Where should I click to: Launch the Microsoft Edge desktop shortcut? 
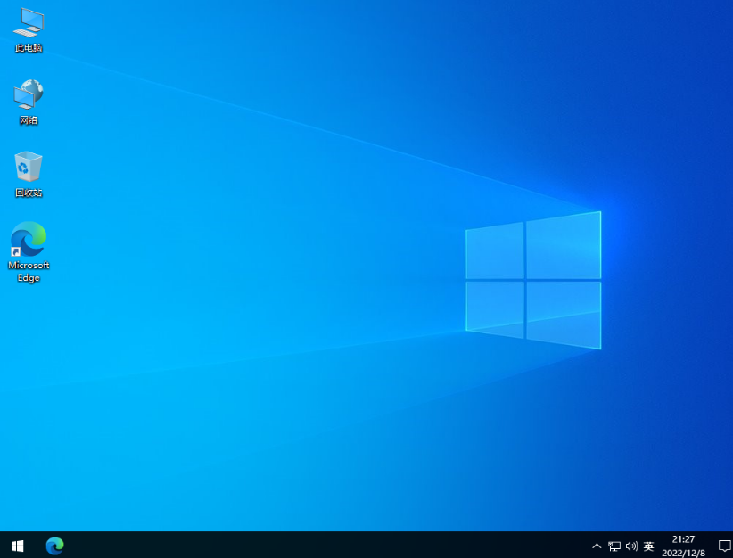click(x=28, y=239)
